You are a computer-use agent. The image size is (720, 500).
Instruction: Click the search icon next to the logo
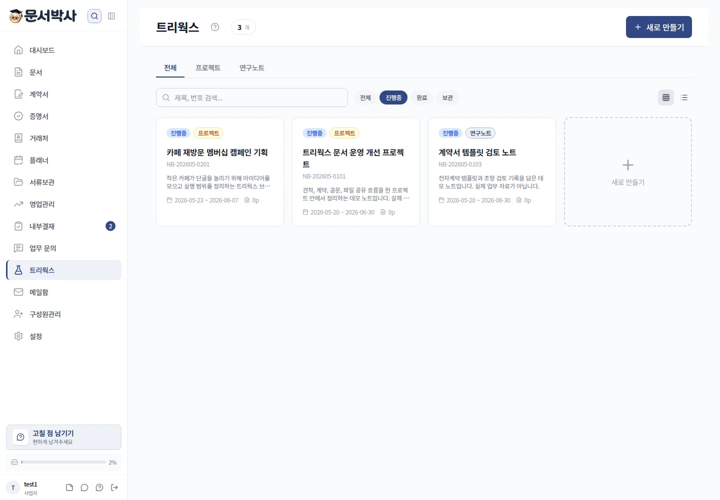click(x=94, y=16)
